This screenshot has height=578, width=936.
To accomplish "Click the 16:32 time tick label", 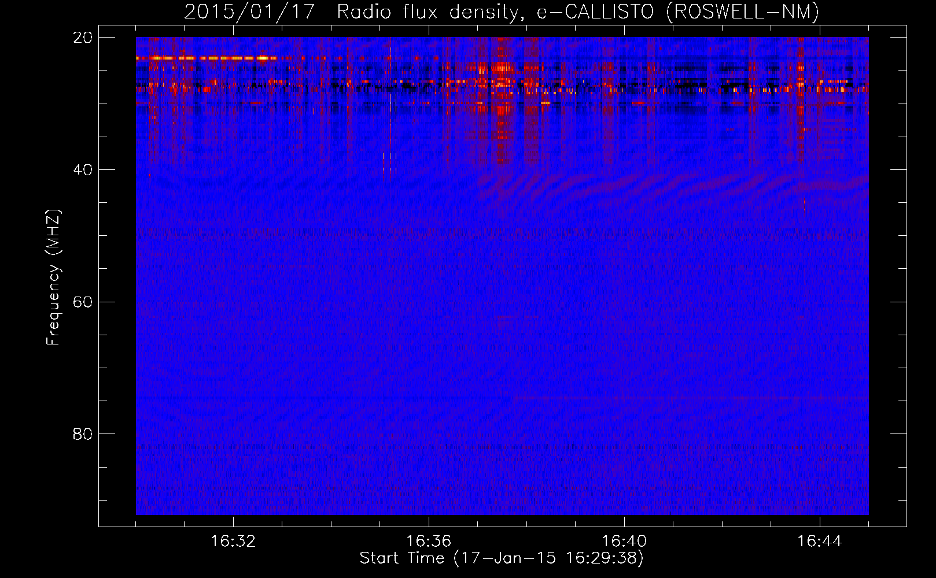I will pos(233,542).
